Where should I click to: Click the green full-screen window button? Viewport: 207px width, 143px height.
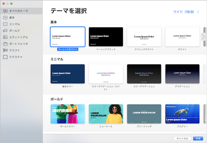[11, 3]
